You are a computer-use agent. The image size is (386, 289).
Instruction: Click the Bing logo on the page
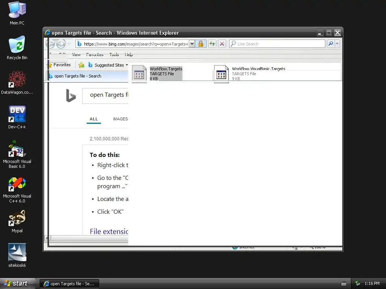point(71,95)
